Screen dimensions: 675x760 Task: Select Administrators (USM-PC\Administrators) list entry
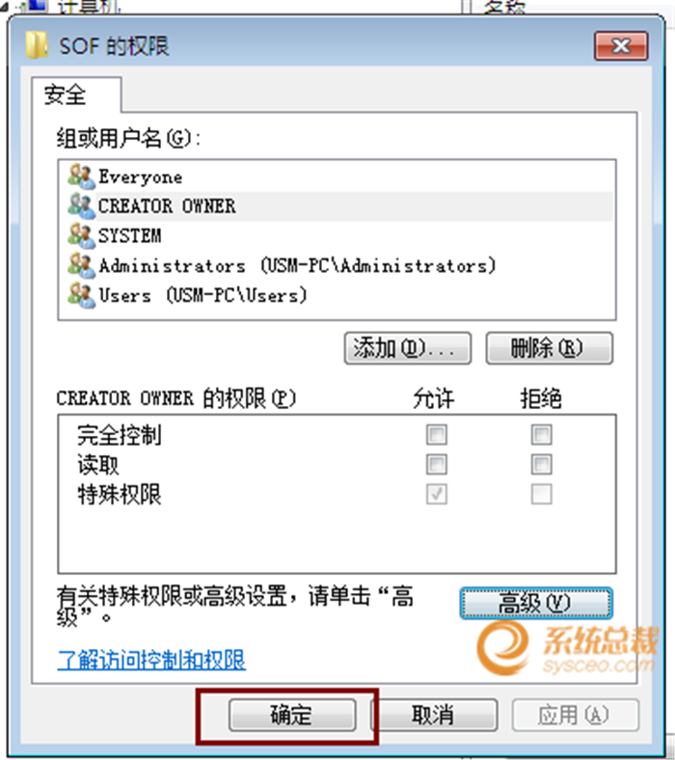point(298,265)
